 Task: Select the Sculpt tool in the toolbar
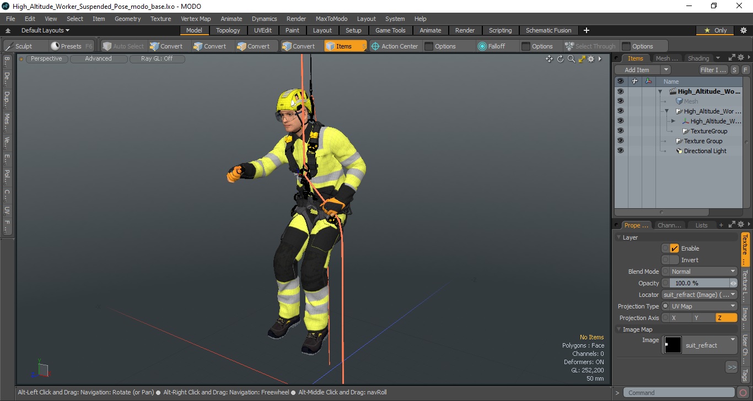pos(19,46)
